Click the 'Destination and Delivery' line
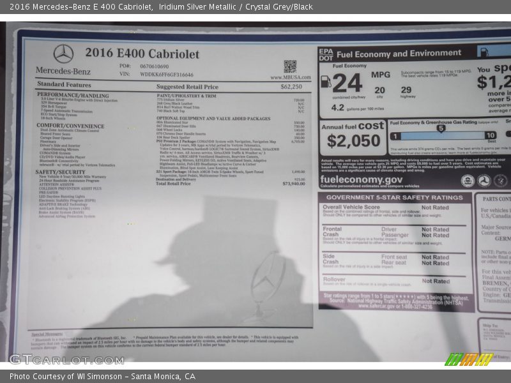 176,179
